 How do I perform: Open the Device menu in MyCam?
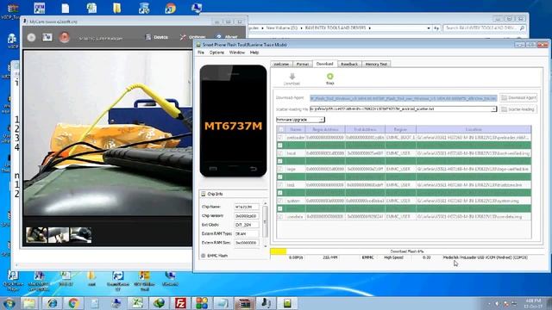157,37
